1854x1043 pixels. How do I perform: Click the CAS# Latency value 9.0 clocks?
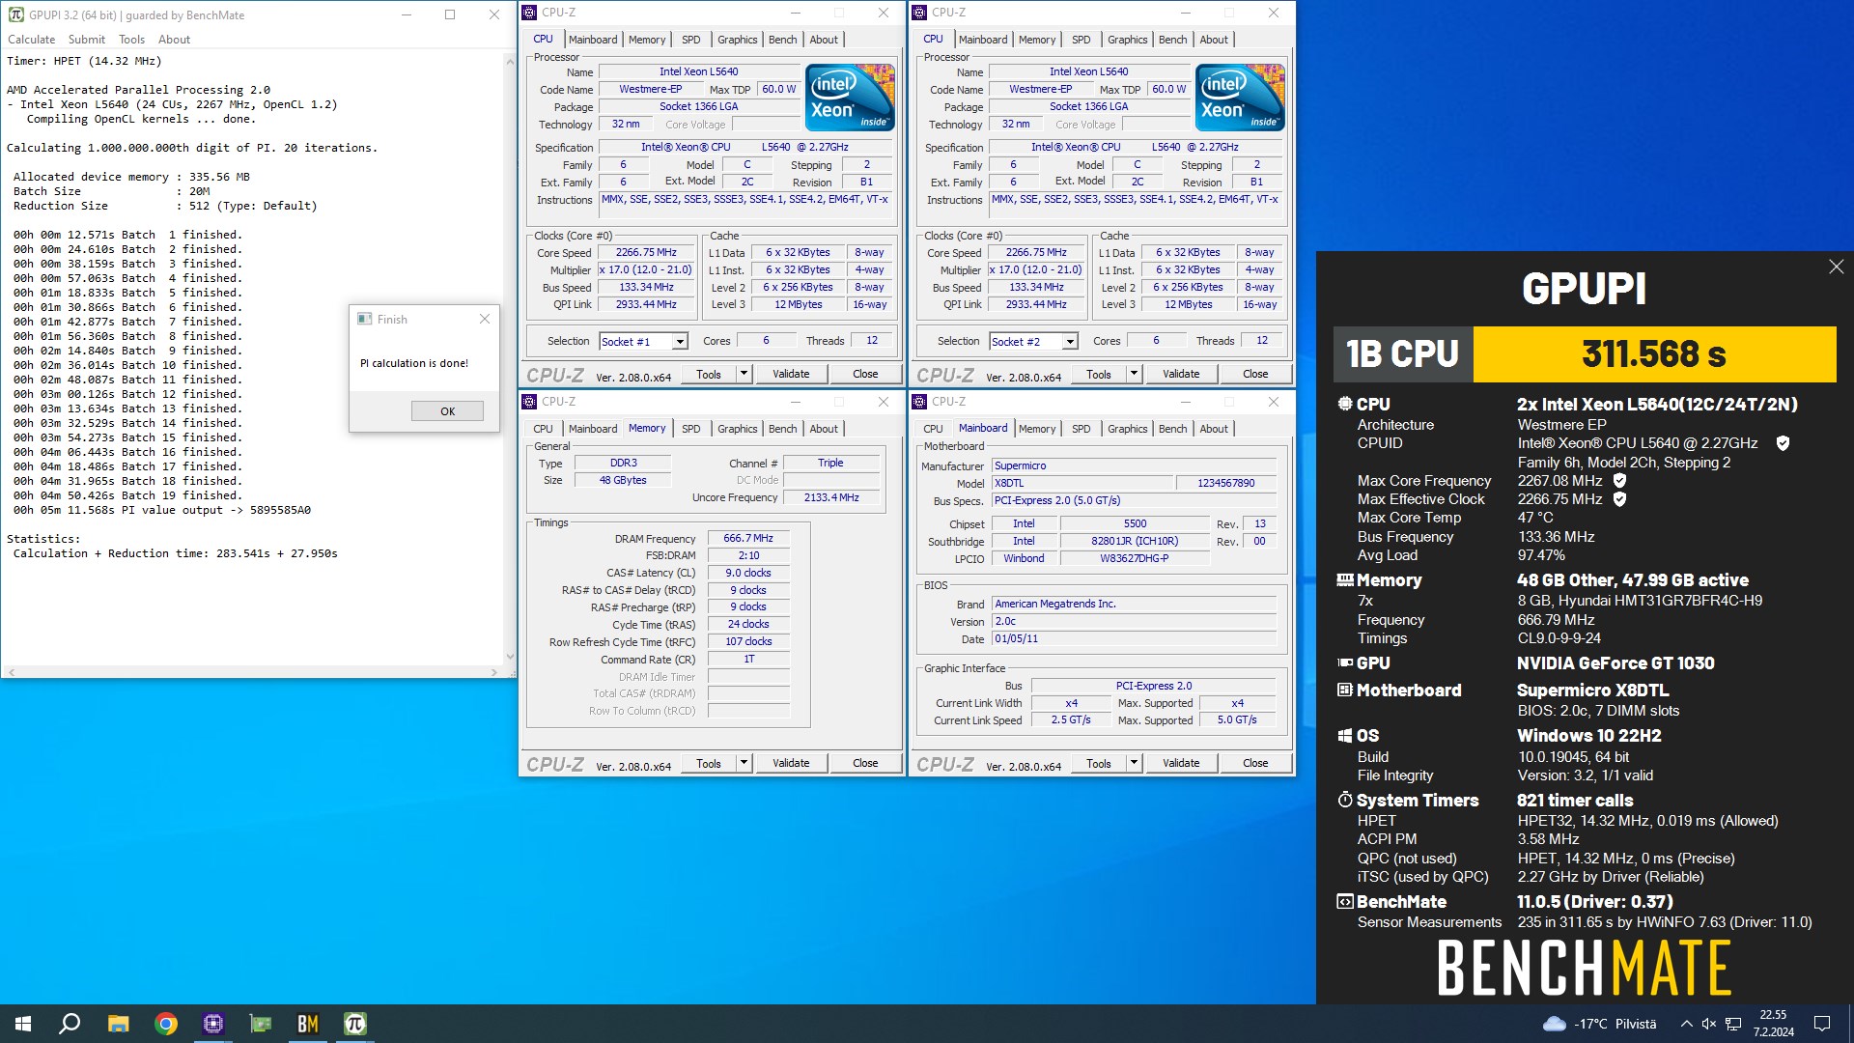[x=748, y=573]
